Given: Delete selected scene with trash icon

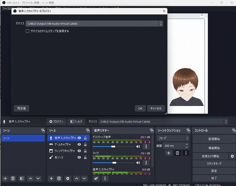Looking at the screenshot, I should [13, 178].
